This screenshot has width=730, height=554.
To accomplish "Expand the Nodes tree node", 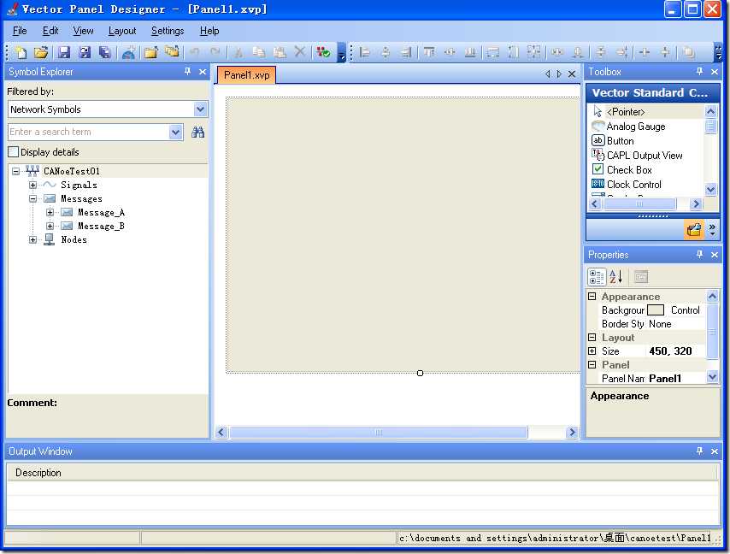I will (x=32, y=239).
